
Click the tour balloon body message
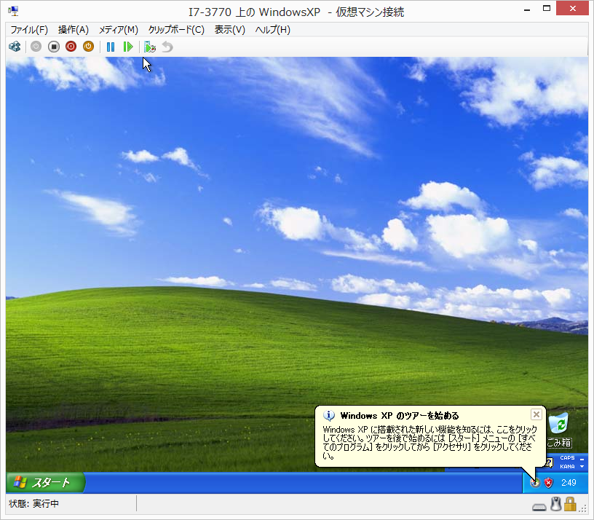coord(429,443)
